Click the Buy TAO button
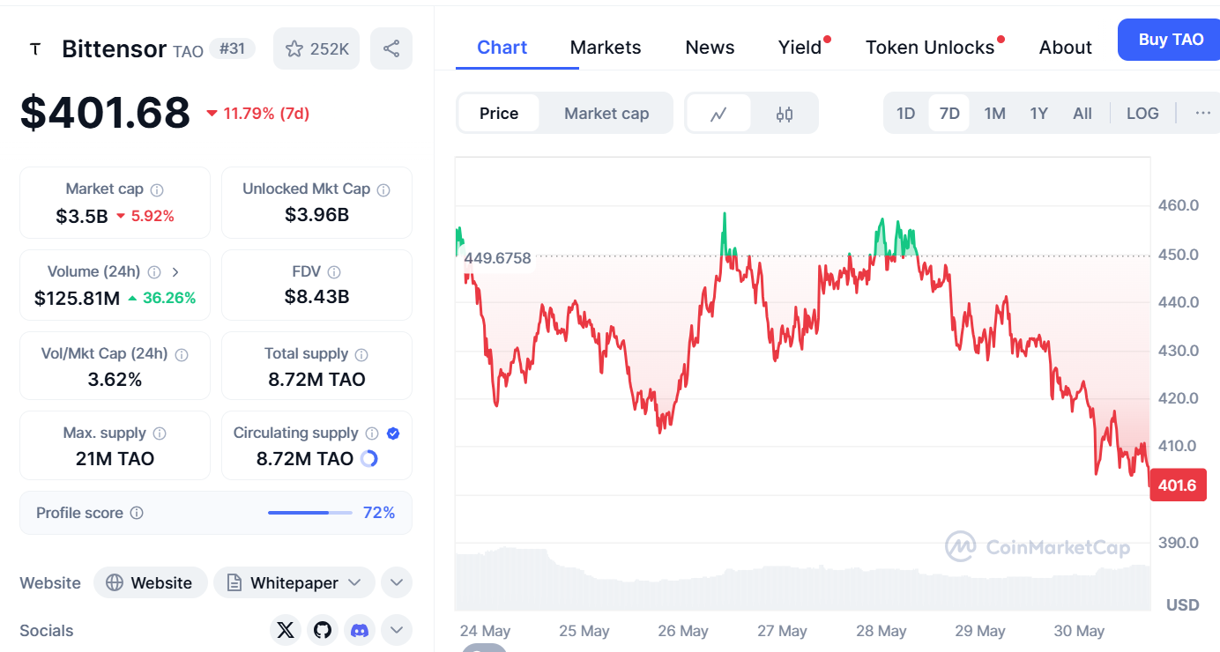The width and height of the screenshot is (1220, 652). click(1170, 40)
